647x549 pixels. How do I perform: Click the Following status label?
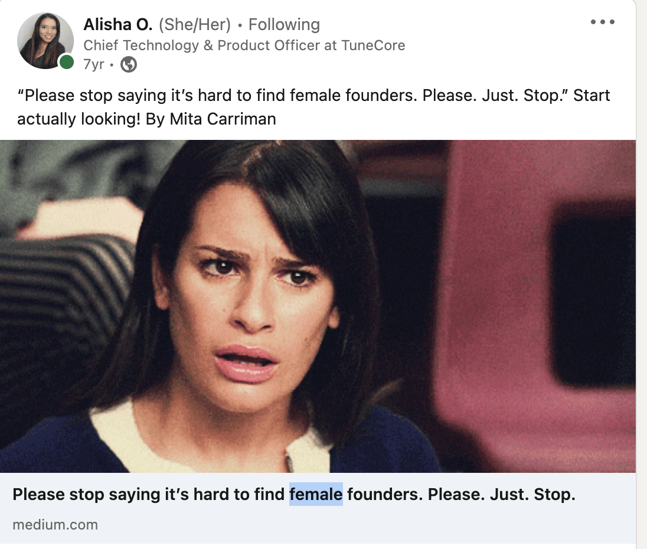coord(284,25)
